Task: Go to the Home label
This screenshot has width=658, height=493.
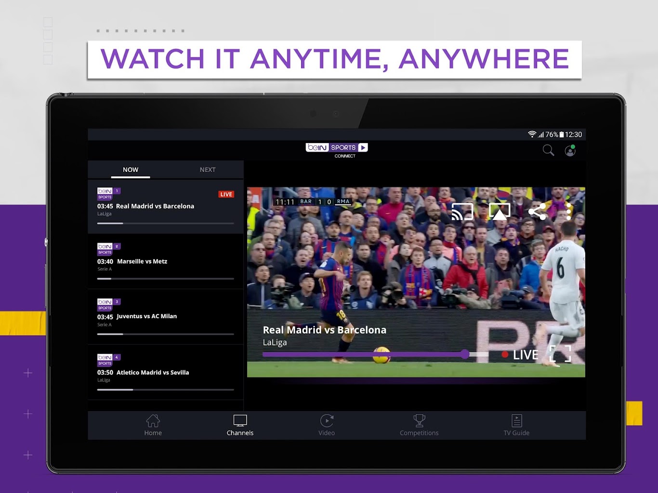Action: coord(153,433)
